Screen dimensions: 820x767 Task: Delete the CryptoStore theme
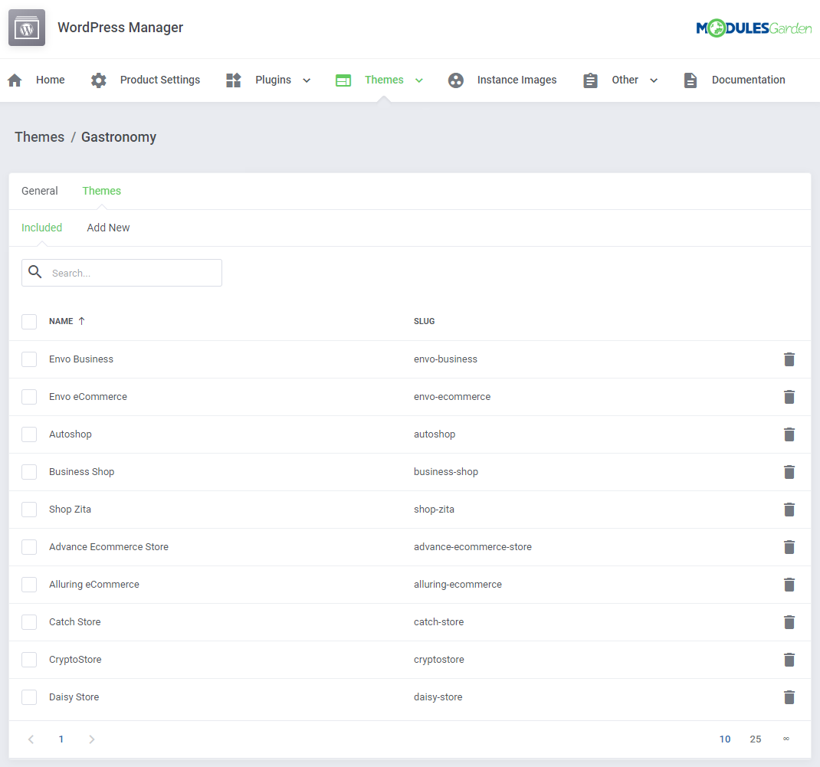[789, 660]
